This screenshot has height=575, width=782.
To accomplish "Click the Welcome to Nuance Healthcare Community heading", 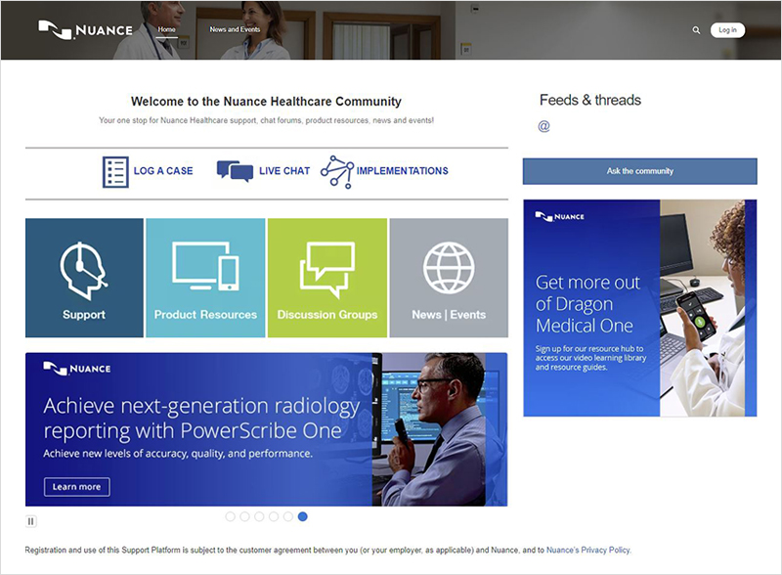I will tap(266, 102).
